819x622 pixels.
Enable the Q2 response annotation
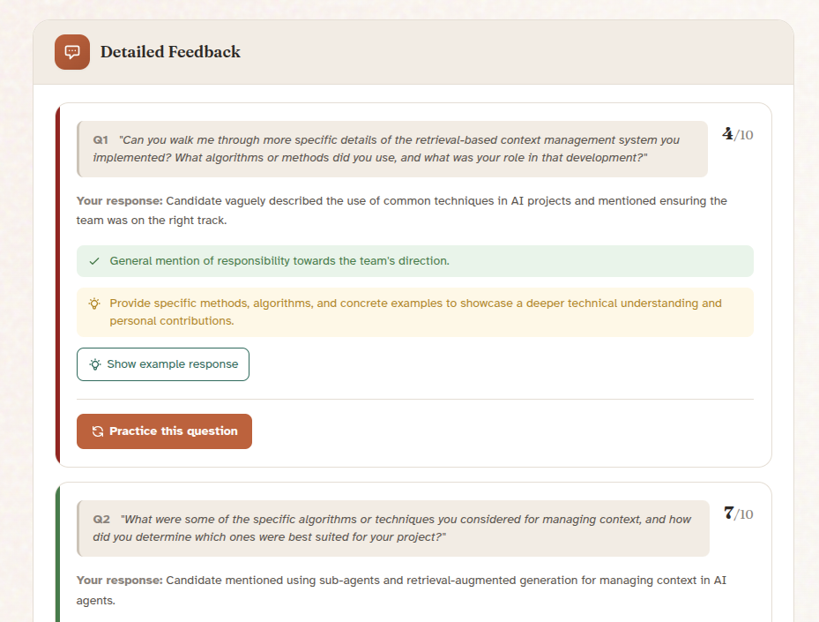tap(401, 589)
